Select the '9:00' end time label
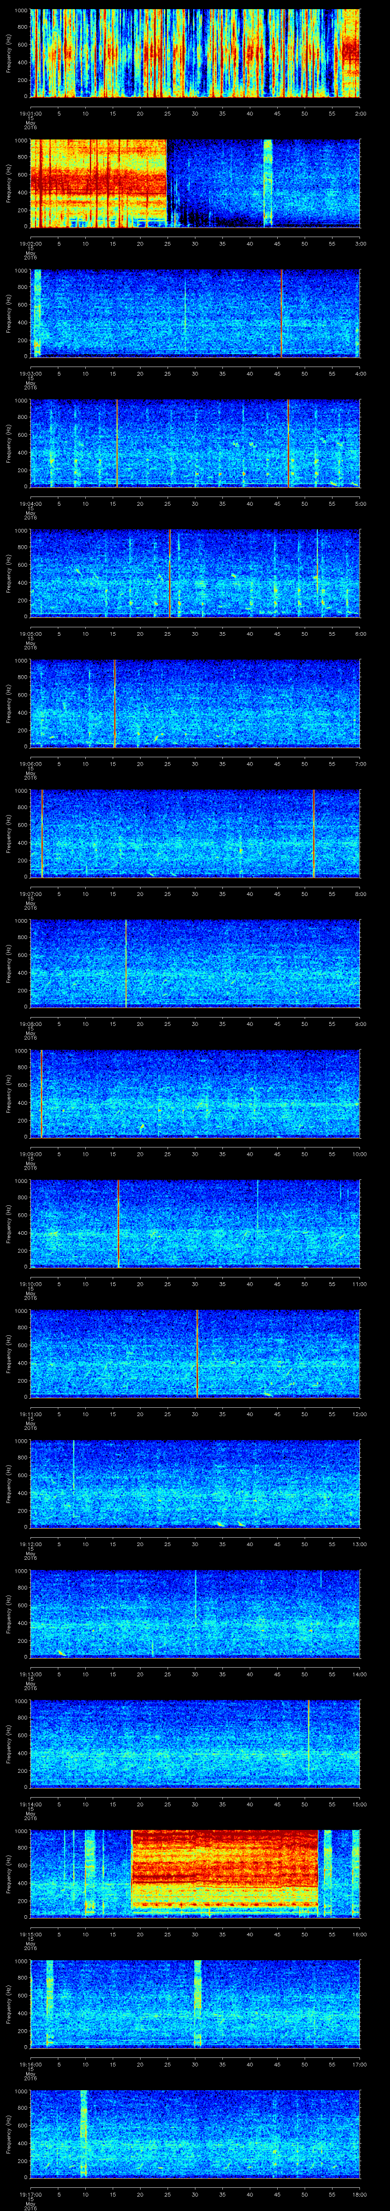 point(360,1023)
